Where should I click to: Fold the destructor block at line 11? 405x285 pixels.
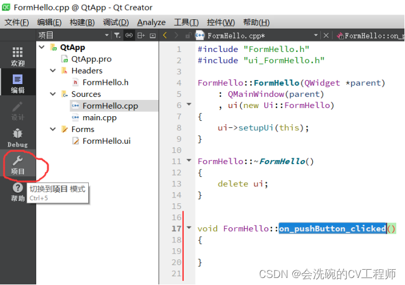[x=189, y=160]
